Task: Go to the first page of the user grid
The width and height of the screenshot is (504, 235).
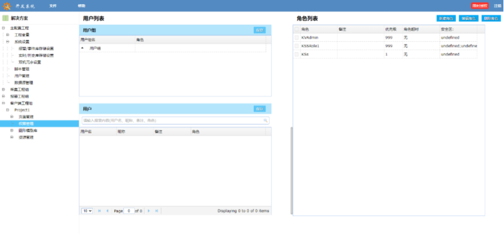Action: click(100, 211)
